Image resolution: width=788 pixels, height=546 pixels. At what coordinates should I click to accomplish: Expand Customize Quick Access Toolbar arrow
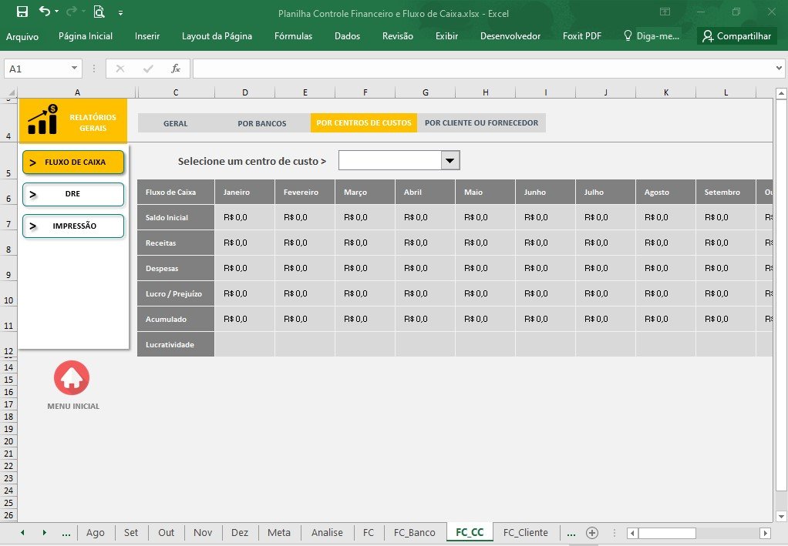point(120,13)
